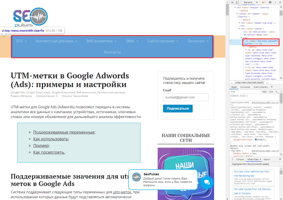Close the SeoPulses chat popup
The height and width of the screenshot is (200, 283).
point(194,173)
